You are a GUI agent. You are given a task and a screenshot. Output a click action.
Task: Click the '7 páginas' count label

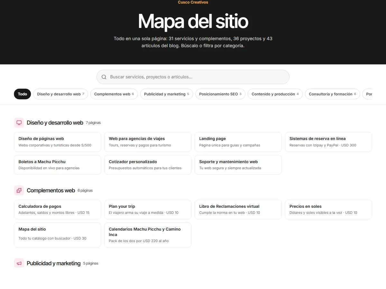[x=93, y=123]
